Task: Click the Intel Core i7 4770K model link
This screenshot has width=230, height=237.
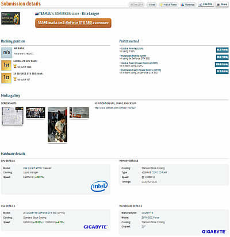Action: pos(37,168)
